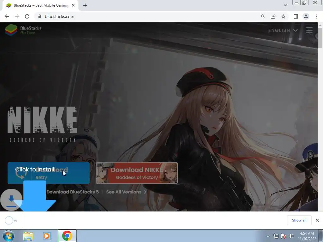Reload the bluestacks.com page
The height and width of the screenshot is (242, 323).
tap(27, 16)
